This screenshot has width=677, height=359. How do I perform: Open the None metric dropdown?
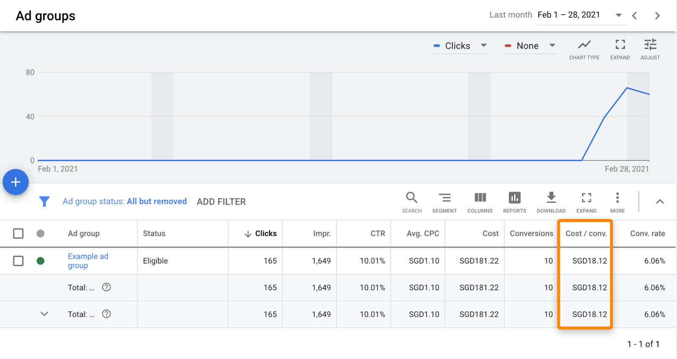pos(529,46)
